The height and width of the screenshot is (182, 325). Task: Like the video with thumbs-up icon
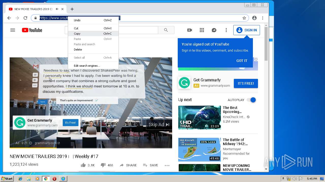point(83,165)
